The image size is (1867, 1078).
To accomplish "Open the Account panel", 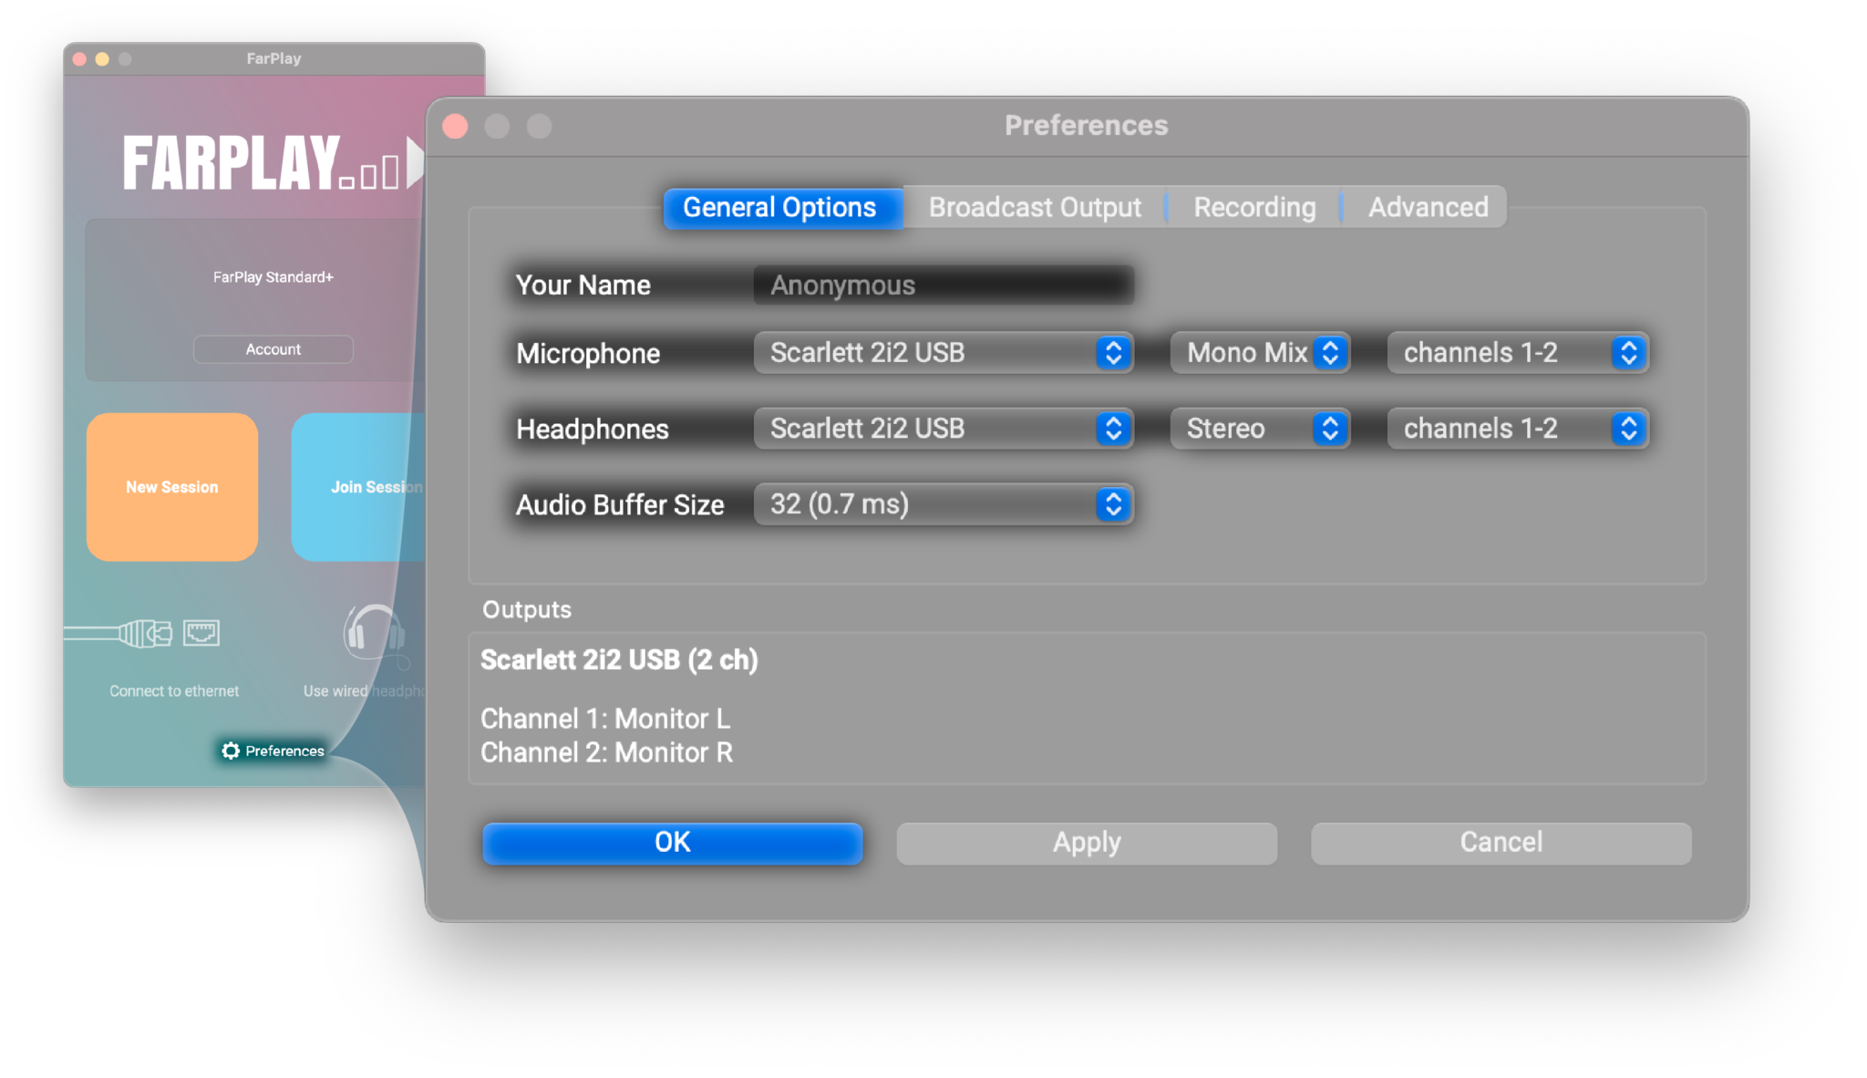I will (273, 348).
